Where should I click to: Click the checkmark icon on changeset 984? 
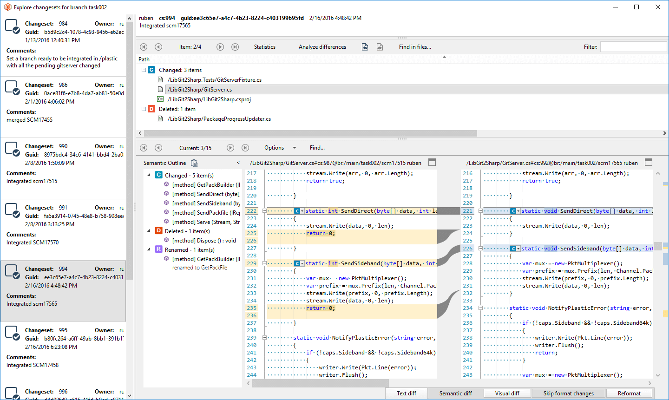click(x=15, y=30)
